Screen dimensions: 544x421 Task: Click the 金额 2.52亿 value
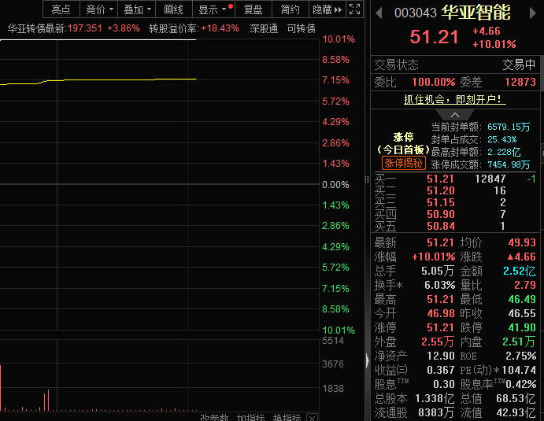coord(520,271)
